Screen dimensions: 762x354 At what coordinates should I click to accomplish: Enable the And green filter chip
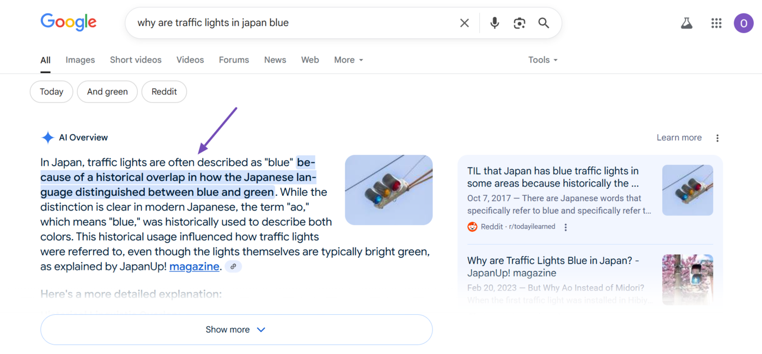coord(107,91)
